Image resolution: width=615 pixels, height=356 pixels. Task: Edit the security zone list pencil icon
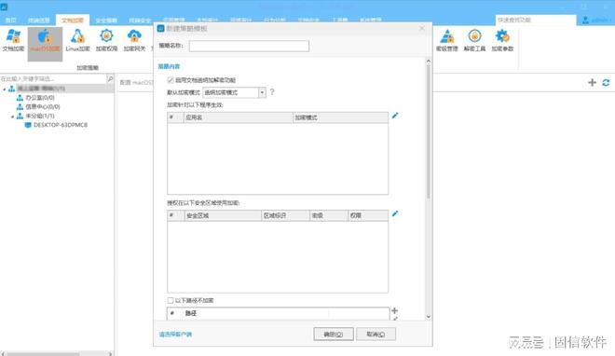pyautogui.click(x=395, y=213)
